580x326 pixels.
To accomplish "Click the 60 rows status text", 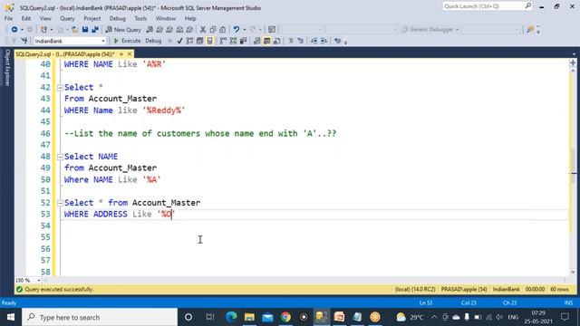I will (560, 290).
